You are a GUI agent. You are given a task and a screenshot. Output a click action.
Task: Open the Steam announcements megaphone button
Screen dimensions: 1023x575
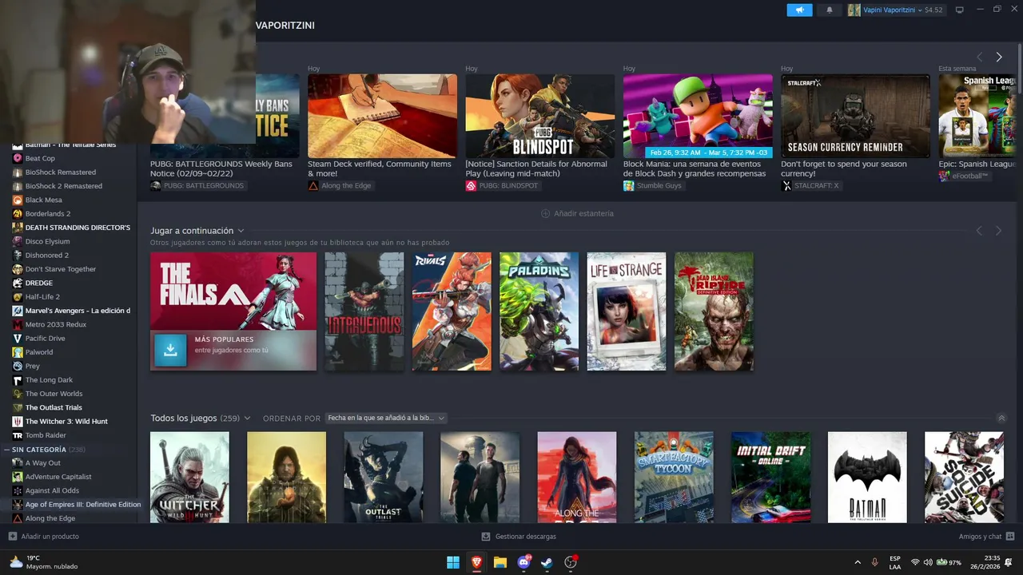(x=799, y=10)
